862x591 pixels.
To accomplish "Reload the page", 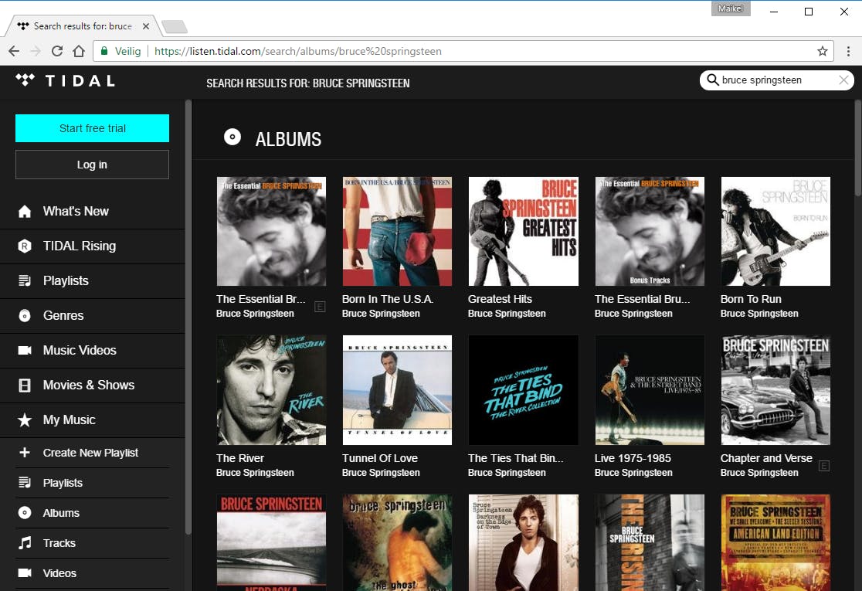I will [x=57, y=51].
